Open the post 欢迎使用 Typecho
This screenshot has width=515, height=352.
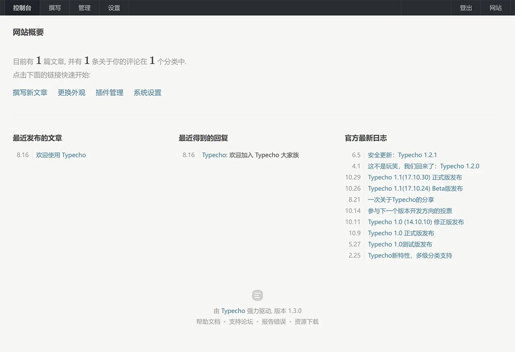61,155
